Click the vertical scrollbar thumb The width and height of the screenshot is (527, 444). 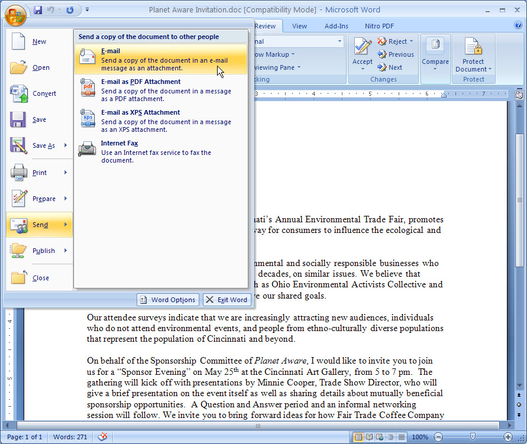519,200
